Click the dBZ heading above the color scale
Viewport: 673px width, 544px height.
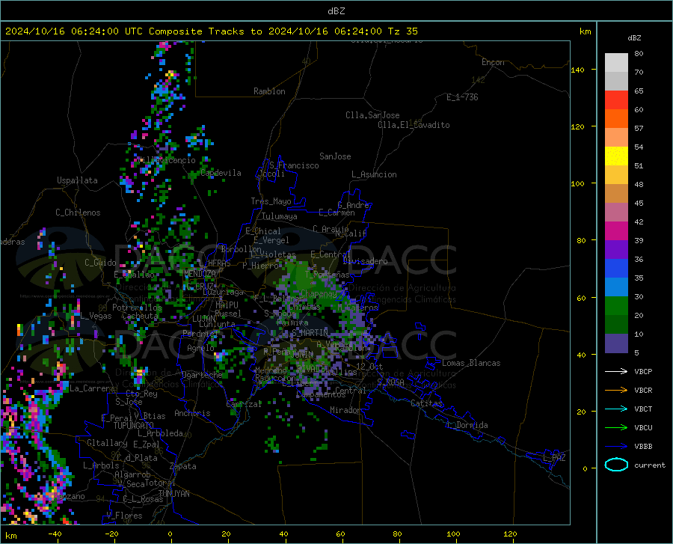pos(634,37)
